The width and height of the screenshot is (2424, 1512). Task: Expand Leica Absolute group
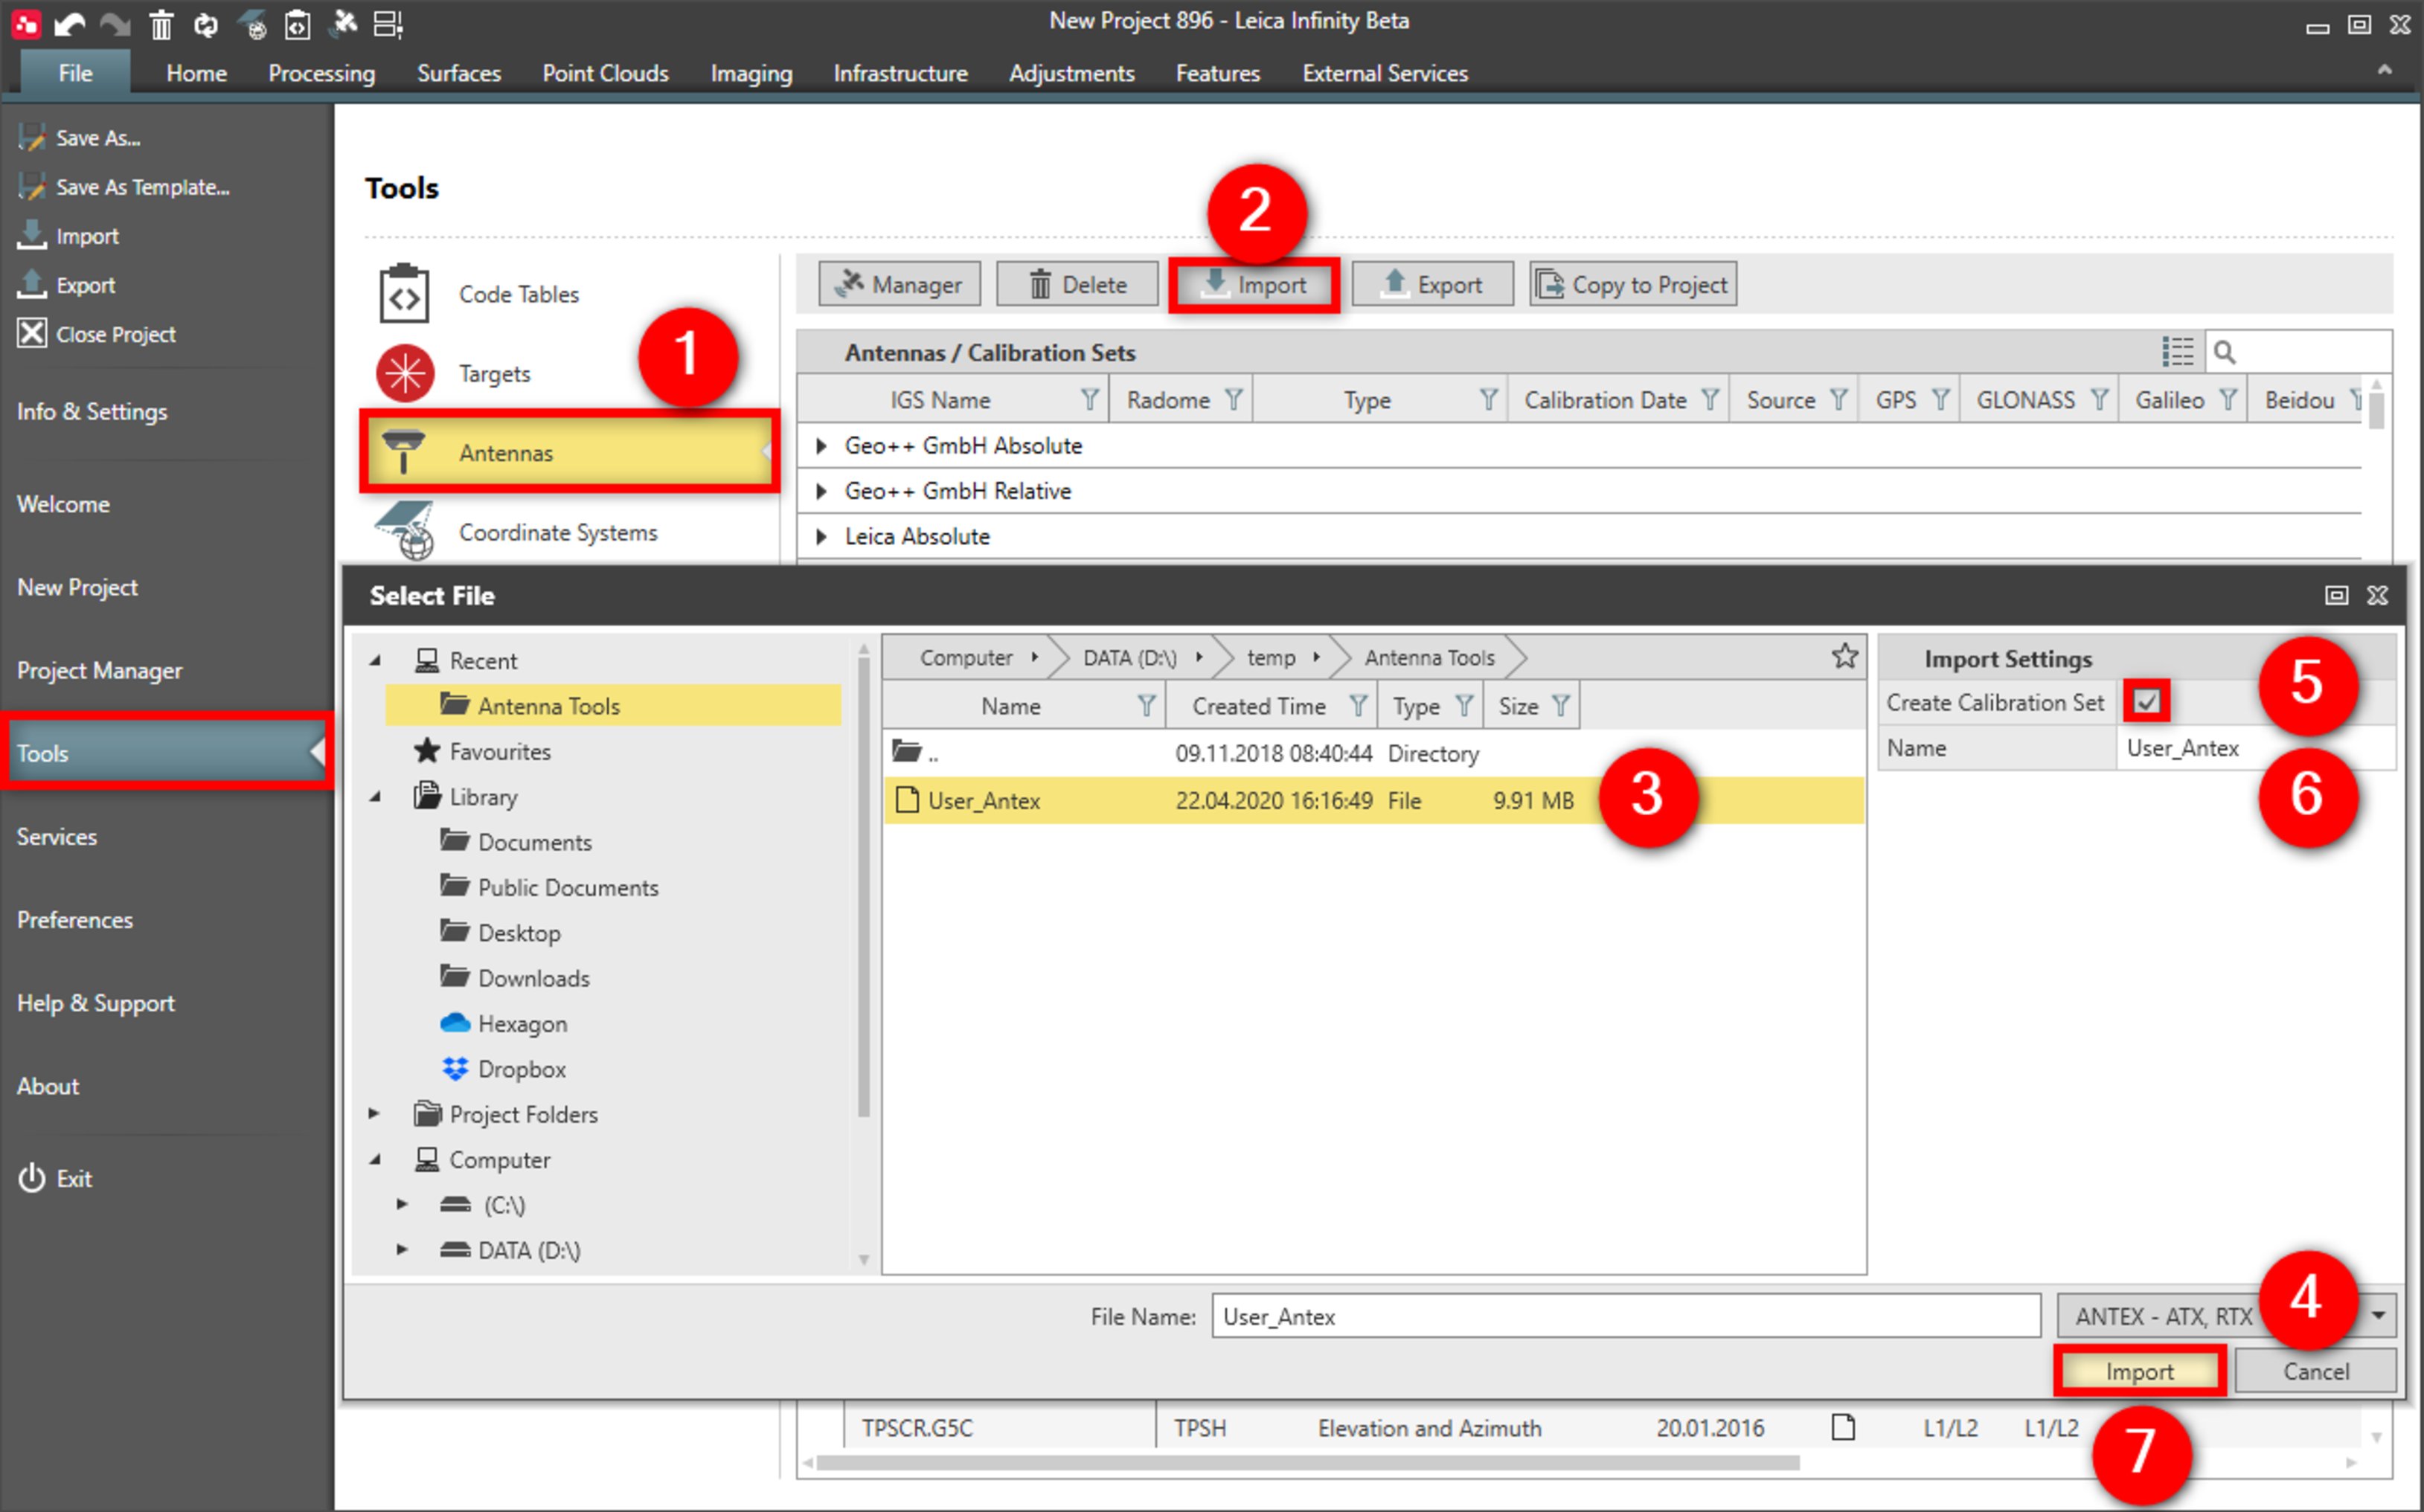click(821, 537)
